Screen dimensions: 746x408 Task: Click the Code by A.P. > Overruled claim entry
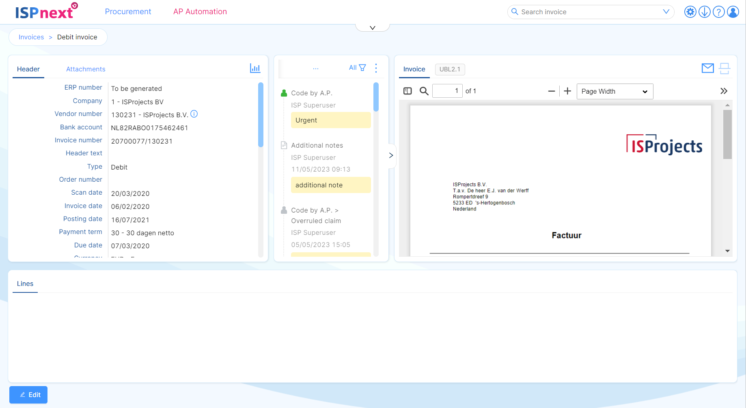tap(316, 215)
